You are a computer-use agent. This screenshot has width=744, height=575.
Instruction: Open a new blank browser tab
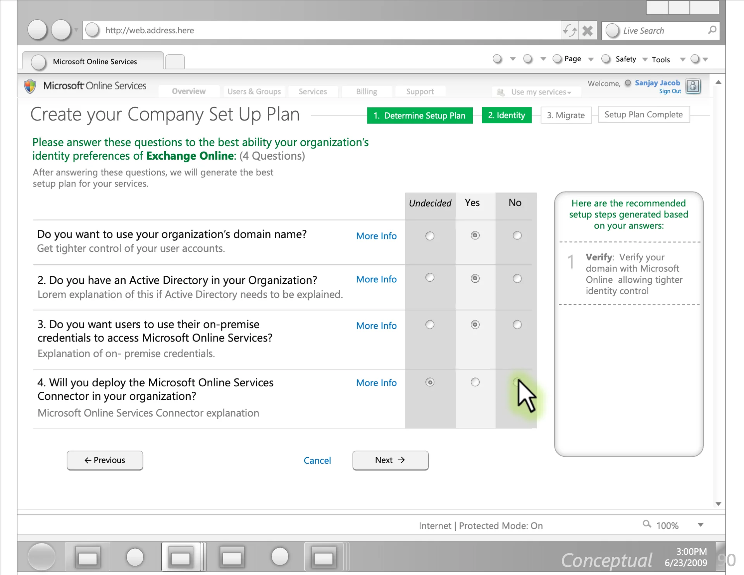pos(175,62)
